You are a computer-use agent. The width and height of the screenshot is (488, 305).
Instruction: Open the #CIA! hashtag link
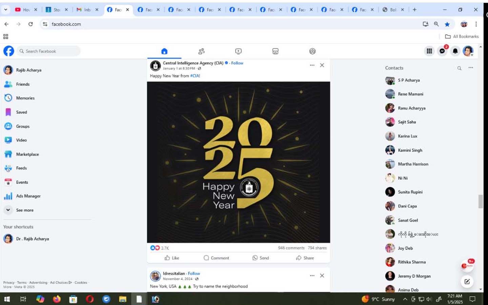(195, 76)
